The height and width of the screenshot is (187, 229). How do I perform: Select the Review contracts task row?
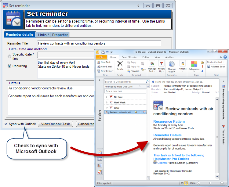point(125,112)
